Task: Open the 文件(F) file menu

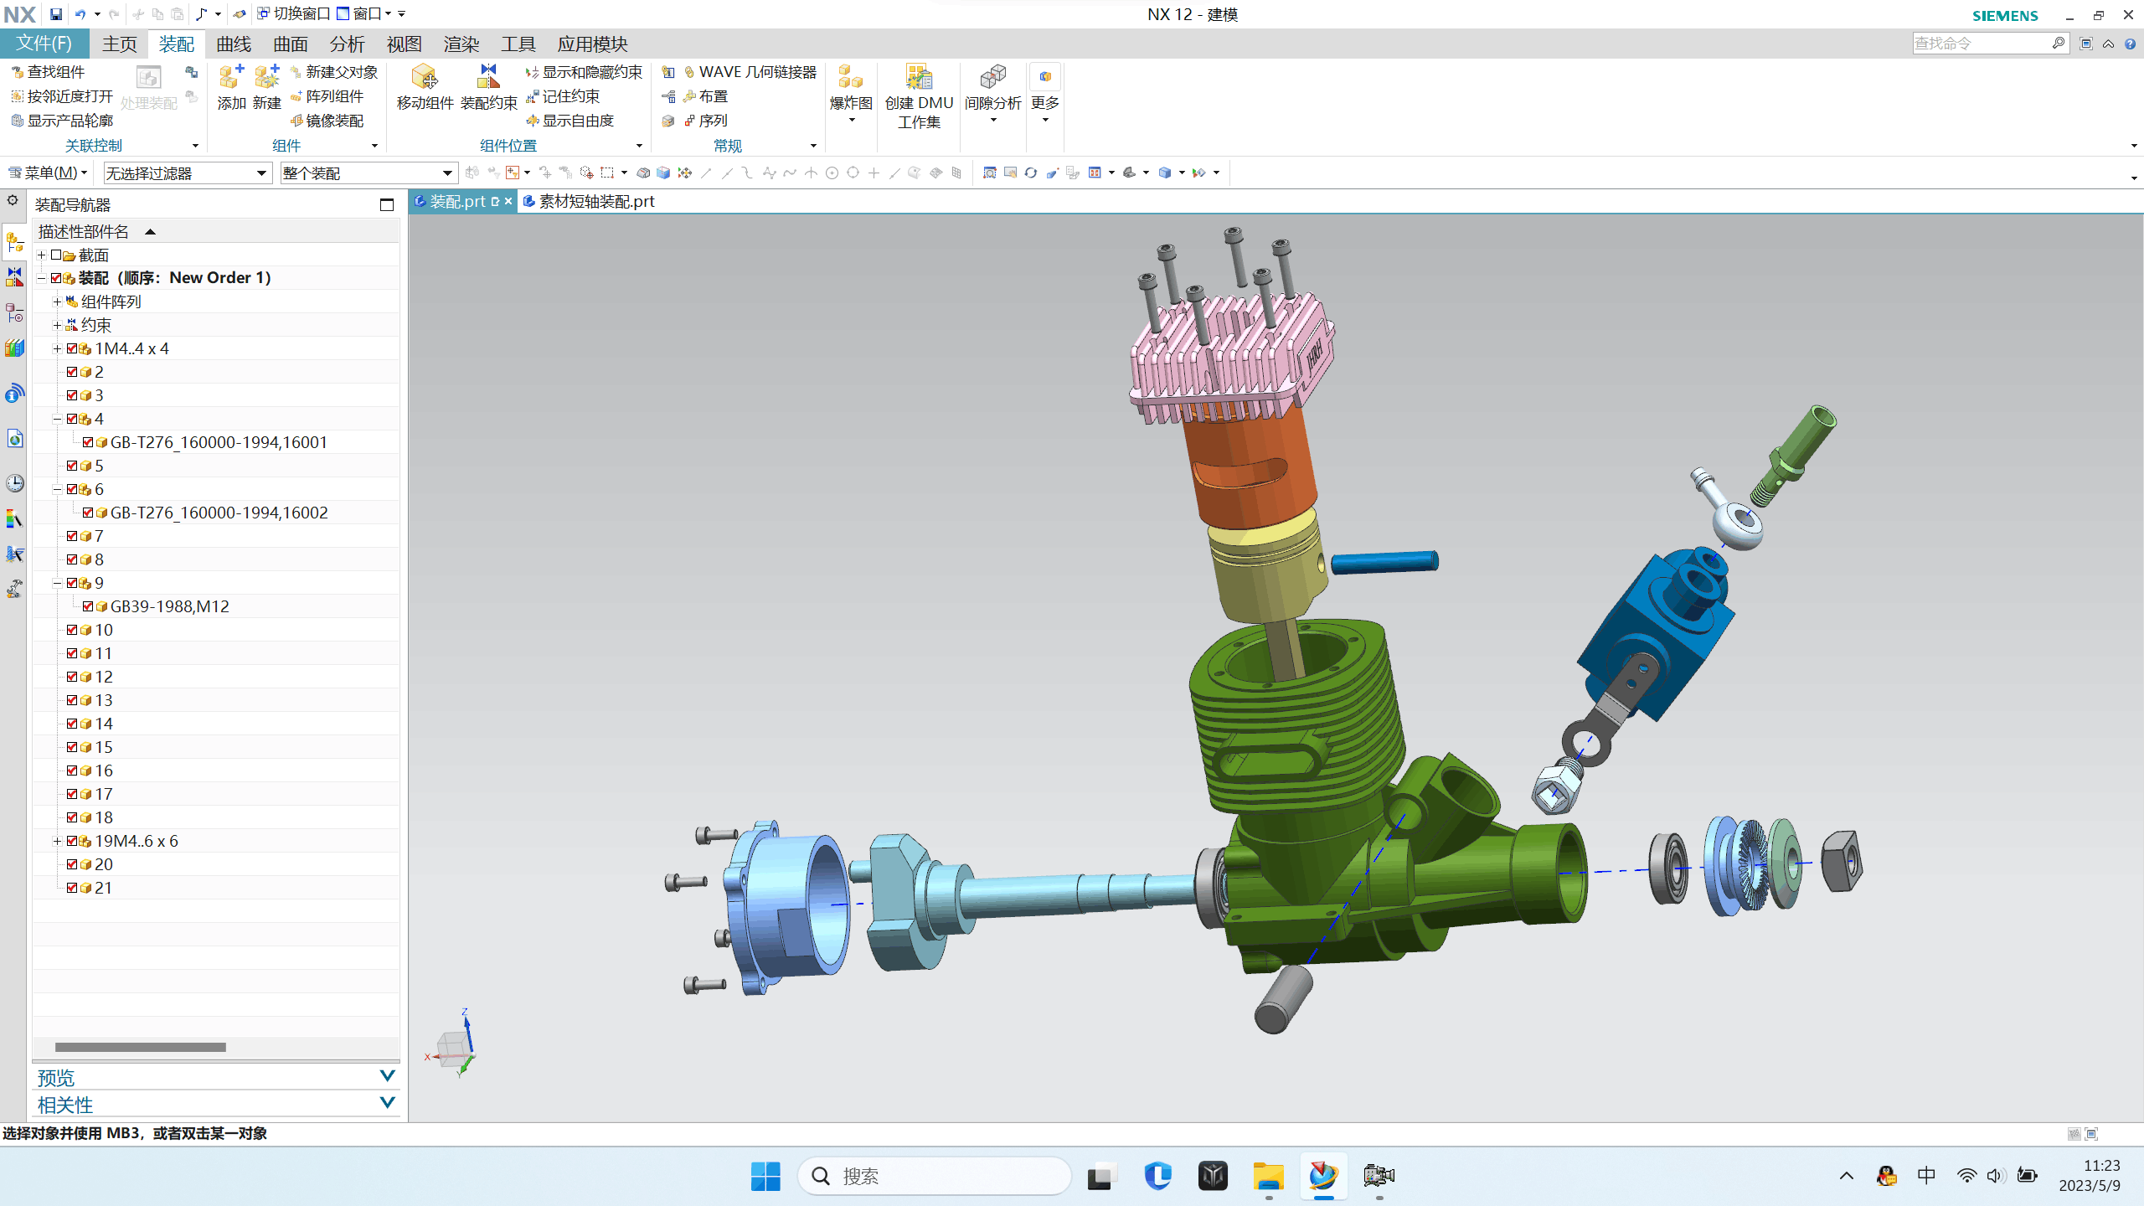Action: (44, 44)
